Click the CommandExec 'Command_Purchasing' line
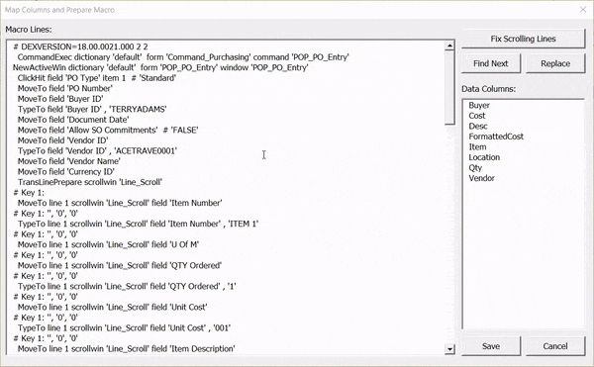 pyautogui.click(x=183, y=57)
